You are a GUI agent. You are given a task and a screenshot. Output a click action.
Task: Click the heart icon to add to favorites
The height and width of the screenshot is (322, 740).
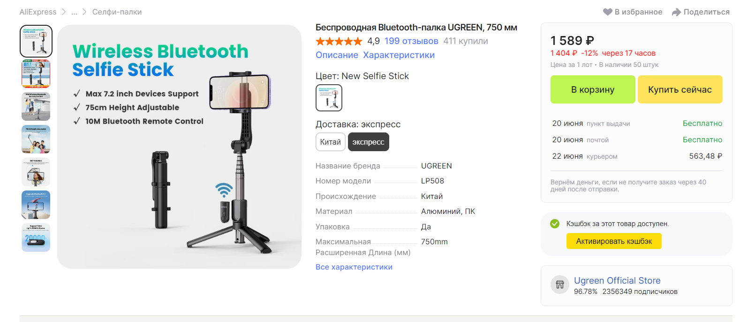click(608, 12)
